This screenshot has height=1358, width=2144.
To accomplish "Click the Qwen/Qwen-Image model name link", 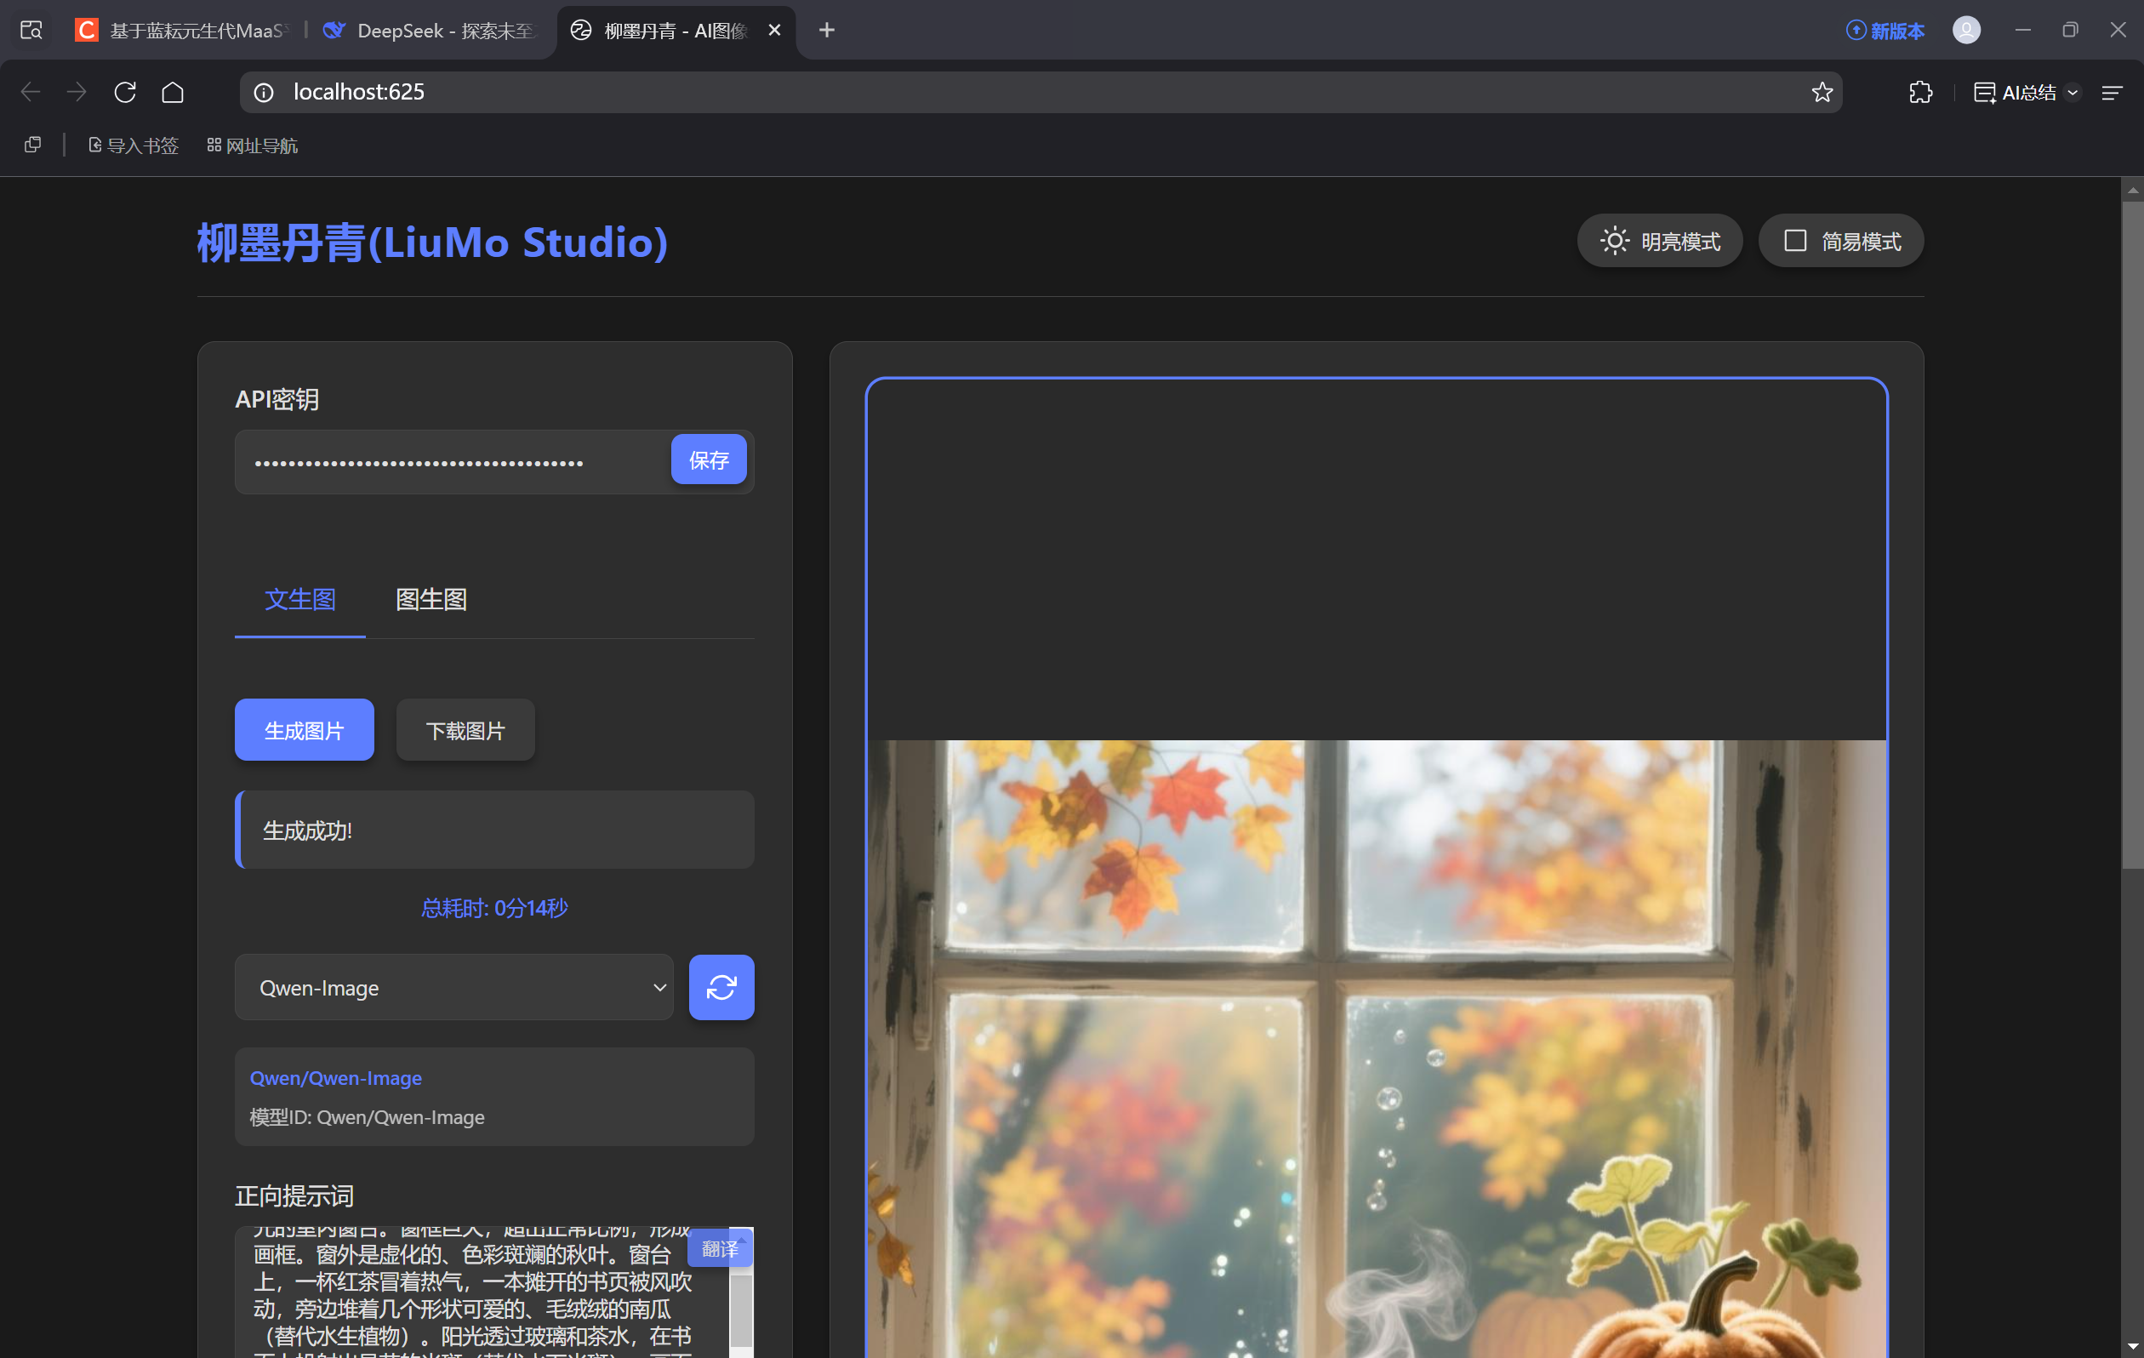I will pyautogui.click(x=336, y=1077).
